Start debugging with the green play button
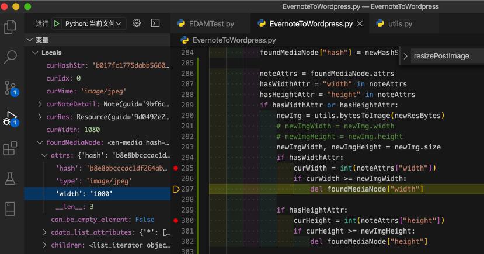 (x=57, y=23)
